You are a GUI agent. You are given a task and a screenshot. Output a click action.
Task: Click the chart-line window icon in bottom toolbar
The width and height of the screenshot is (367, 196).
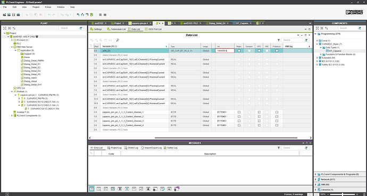point(141,189)
